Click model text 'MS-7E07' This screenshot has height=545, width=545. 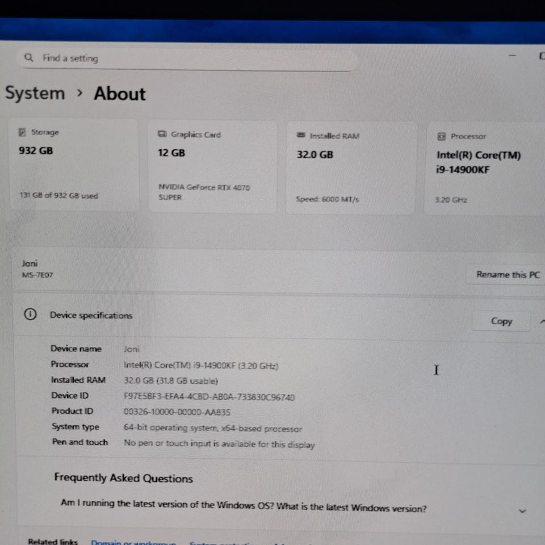[37, 275]
